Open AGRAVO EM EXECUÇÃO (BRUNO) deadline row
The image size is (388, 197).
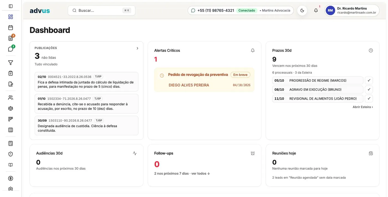[318, 90]
